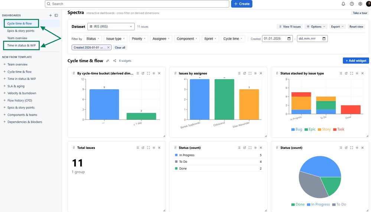Viewport: 371px width, 212px height.
Task: Add a new dashboard with the plus icon
Action: tap(51, 15)
